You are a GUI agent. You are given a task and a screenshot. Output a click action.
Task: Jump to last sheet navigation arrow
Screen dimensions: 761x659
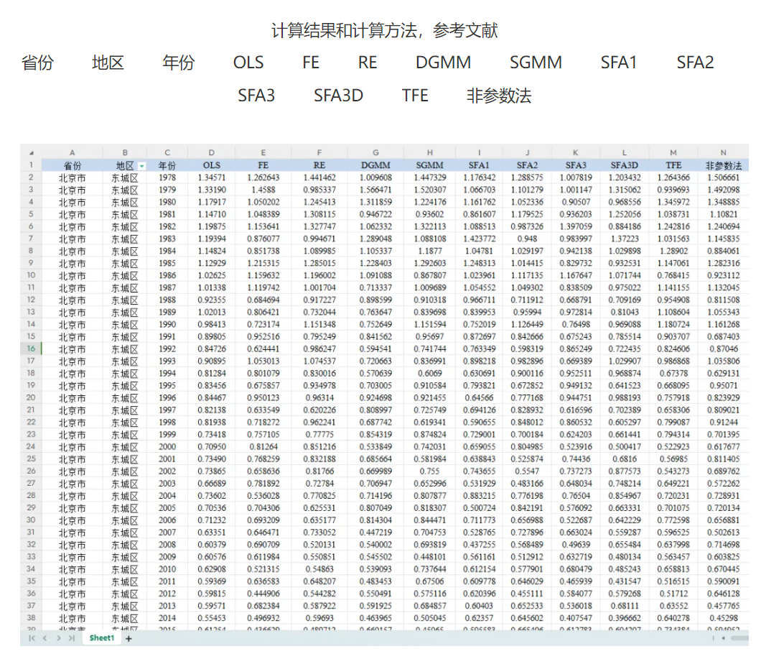(x=72, y=638)
